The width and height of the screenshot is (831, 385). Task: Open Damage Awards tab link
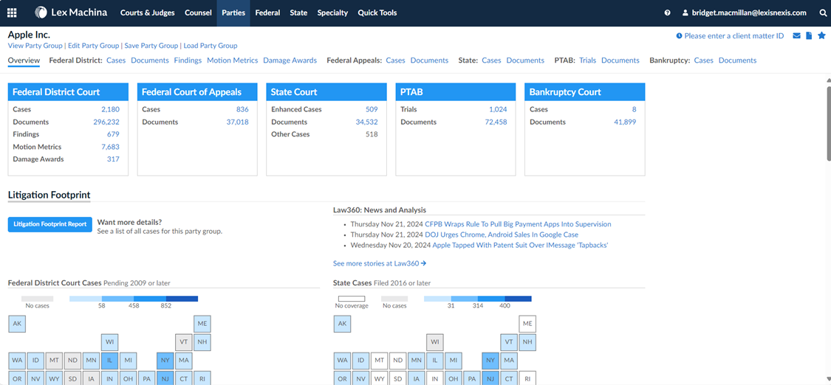click(x=290, y=60)
